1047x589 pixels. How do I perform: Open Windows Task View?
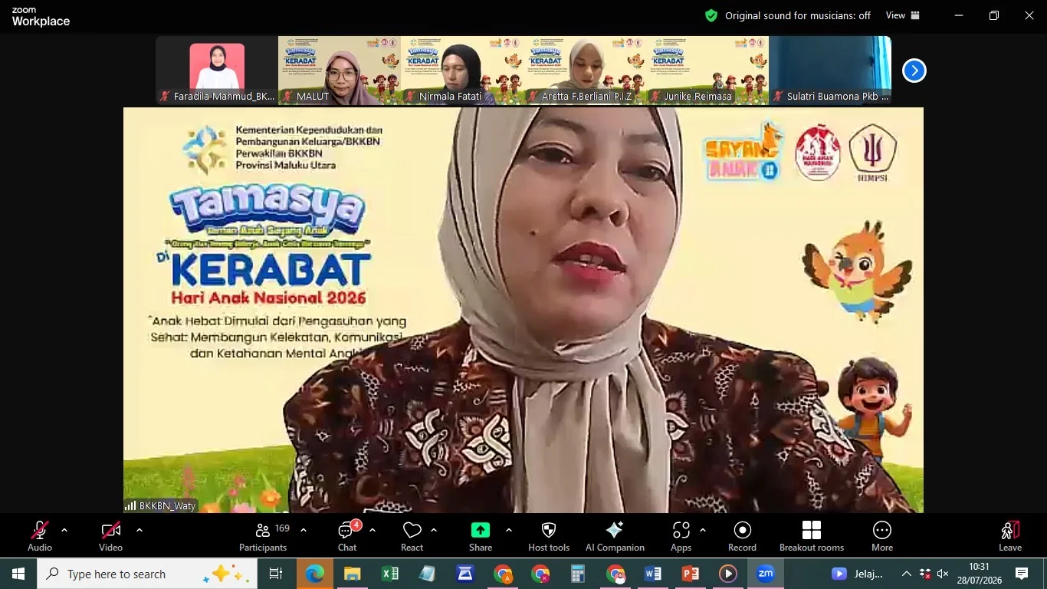276,574
